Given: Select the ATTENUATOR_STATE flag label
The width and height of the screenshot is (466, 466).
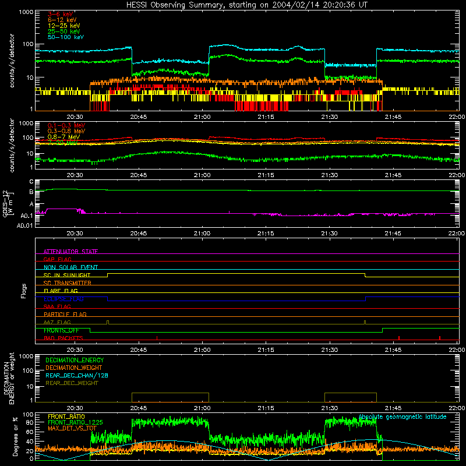Looking at the screenshot, I should click(70, 252).
